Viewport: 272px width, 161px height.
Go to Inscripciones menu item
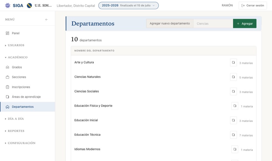click(27, 87)
